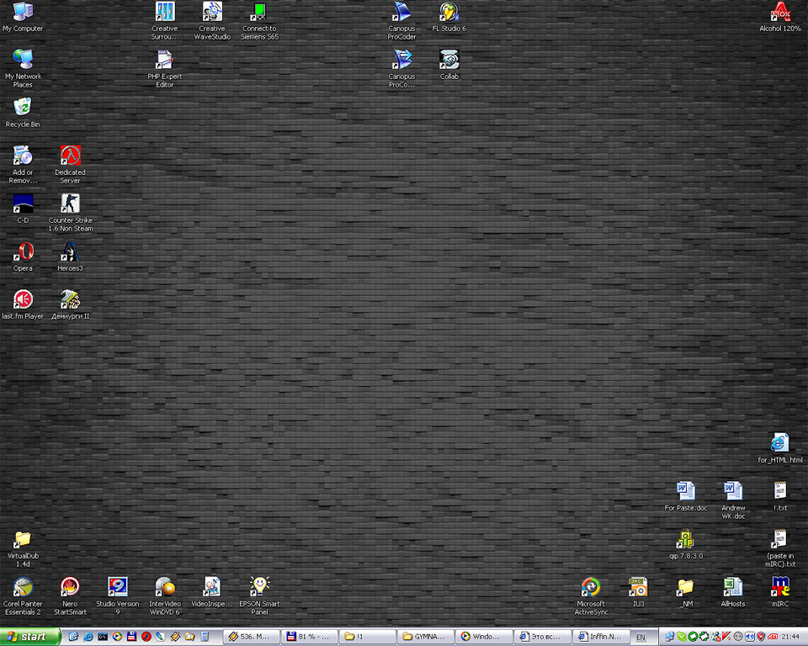
Task: Switch to the '81 % - ...' taskbar window
Action: pos(309,637)
